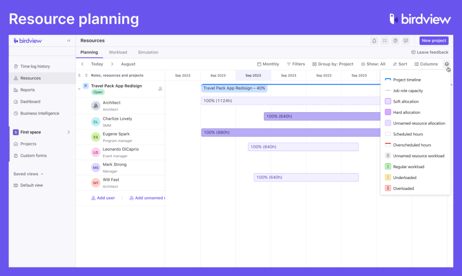This screenshot has width=462, height=276.
Task: Open the chat messages icon in header
Action: point(406,41)
